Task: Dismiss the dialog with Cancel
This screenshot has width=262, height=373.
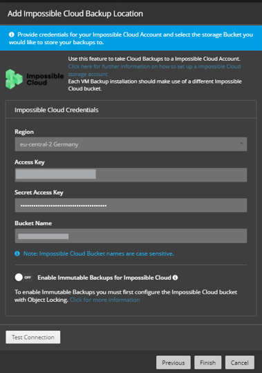Action: (240, 363)
